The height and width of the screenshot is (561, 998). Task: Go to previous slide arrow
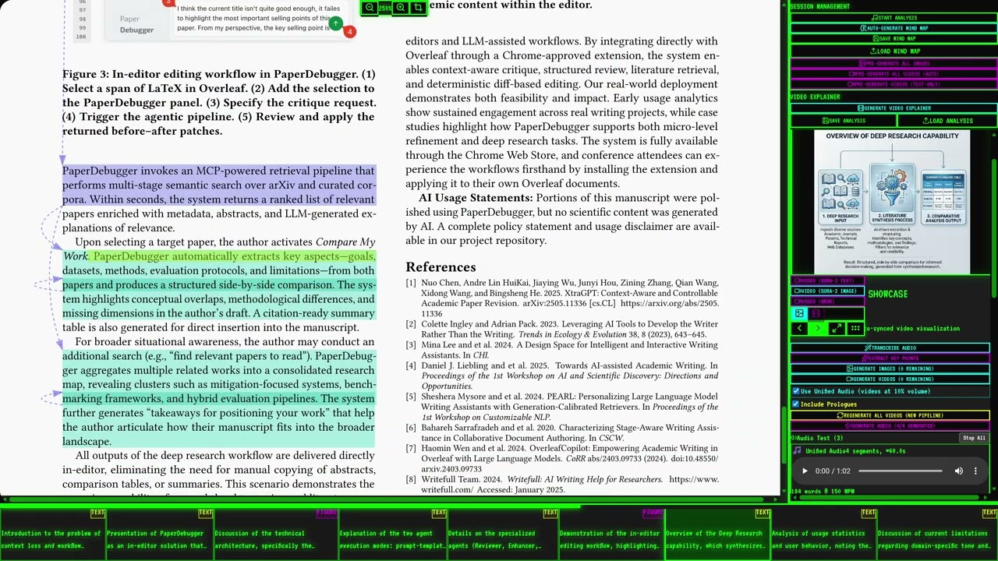[799, 329]
